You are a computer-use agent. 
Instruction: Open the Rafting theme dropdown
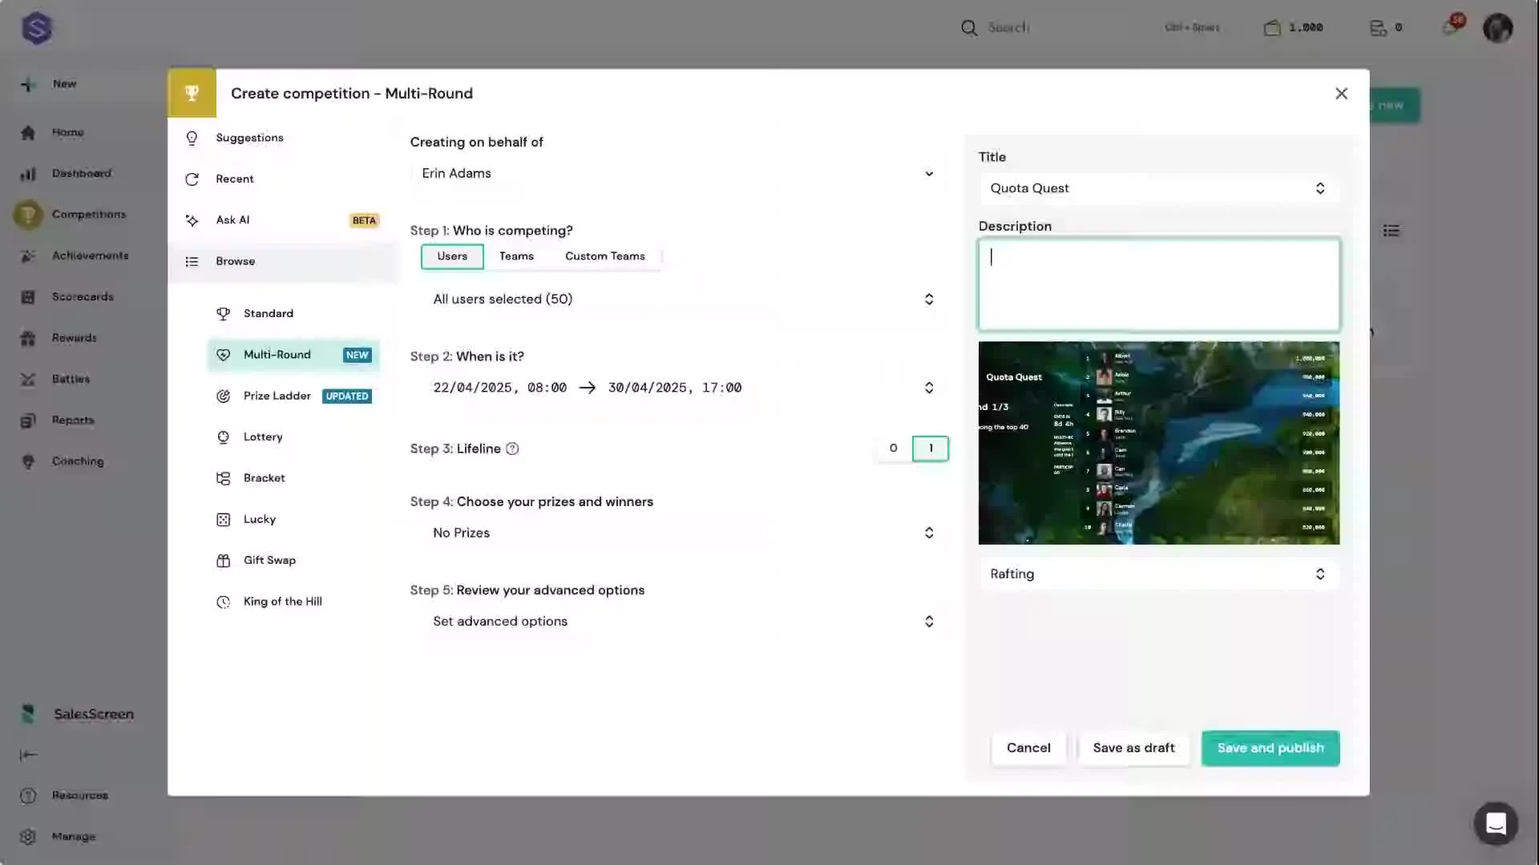click(1158, 574)
